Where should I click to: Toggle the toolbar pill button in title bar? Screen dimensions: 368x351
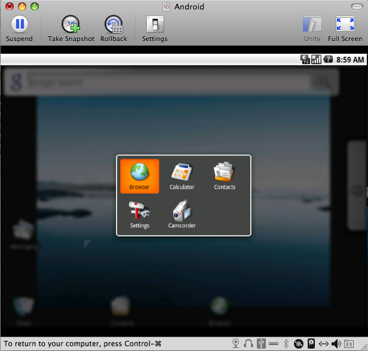click(x=357, y=7)
